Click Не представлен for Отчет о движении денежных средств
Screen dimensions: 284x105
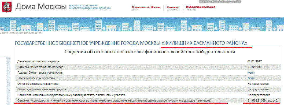pos(258,89)
